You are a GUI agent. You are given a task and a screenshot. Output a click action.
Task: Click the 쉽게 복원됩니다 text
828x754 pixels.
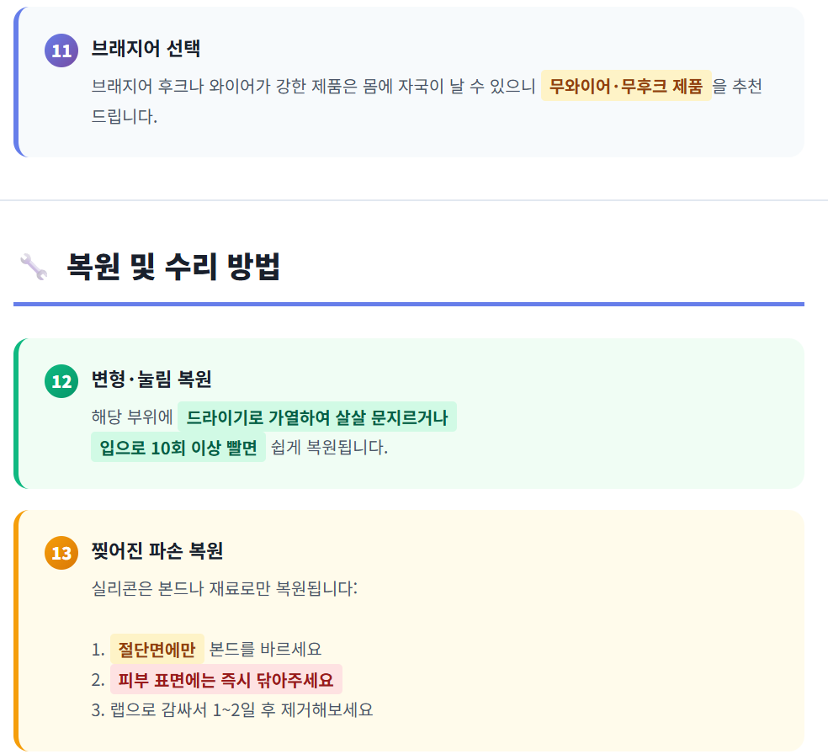330,447
